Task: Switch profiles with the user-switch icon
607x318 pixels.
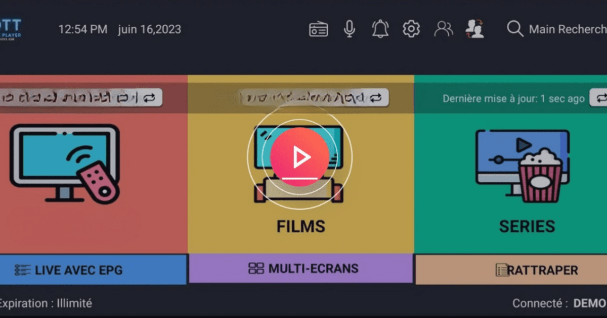Action: (x=474, y=29)
